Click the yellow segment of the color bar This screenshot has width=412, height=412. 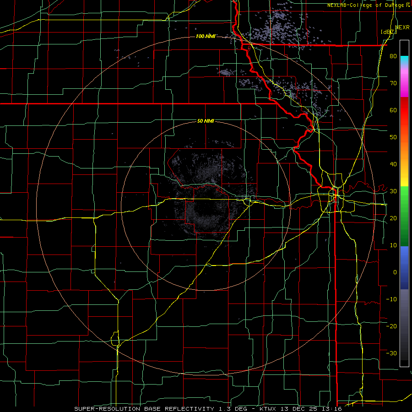pyautogui.click(x=404, y=177)
